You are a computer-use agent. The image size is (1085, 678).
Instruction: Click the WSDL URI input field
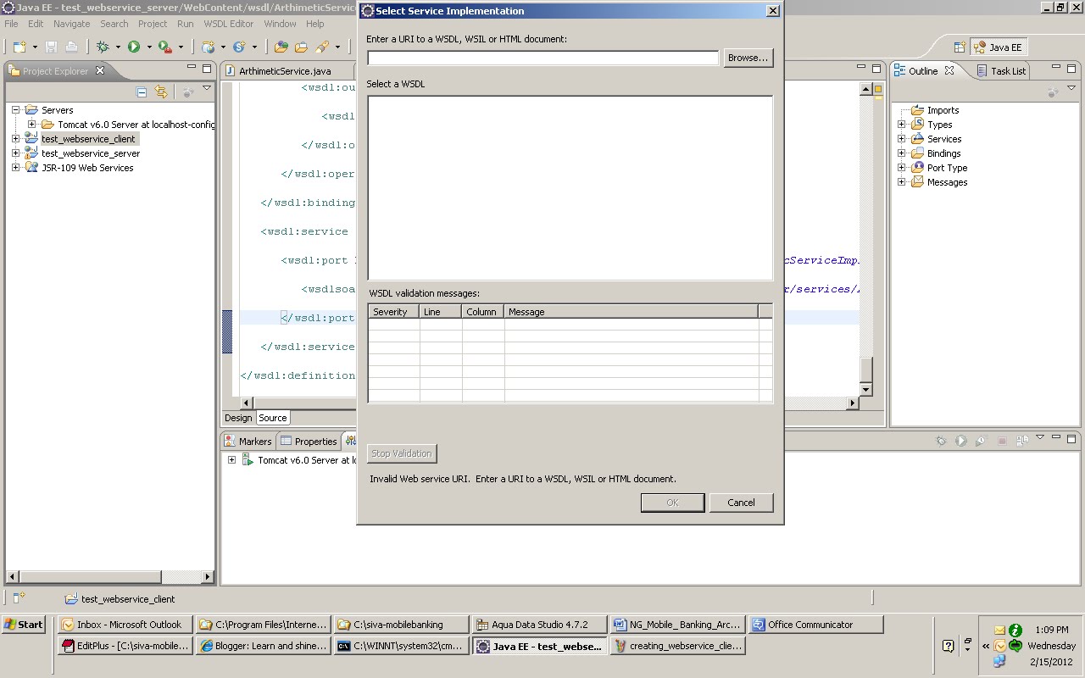tap(542, 57)
